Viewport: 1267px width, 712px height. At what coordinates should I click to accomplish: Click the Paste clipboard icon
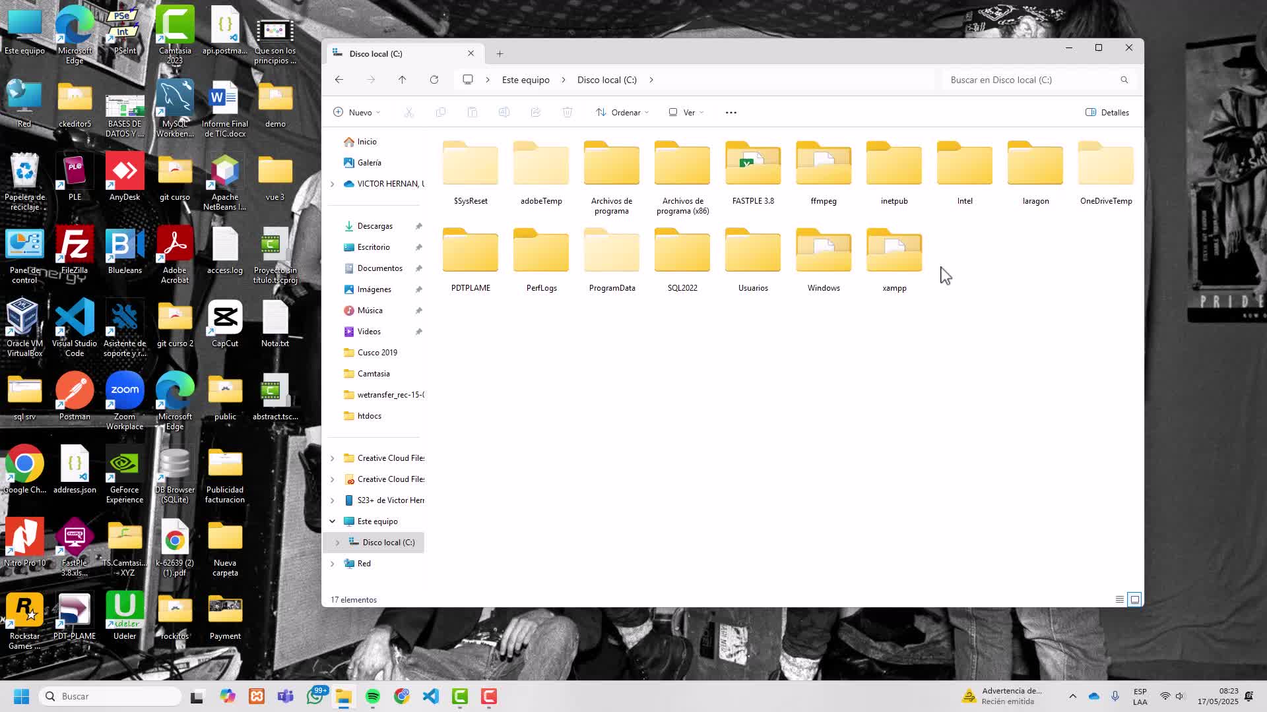tap(472, 112)
